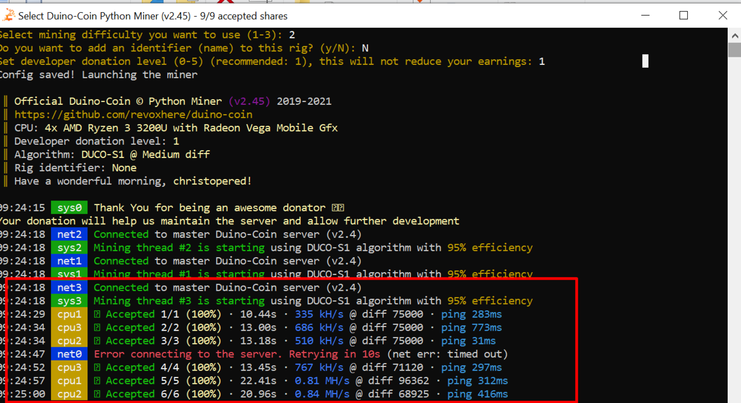Click the 'ping 773ms' value

point(471,328)
